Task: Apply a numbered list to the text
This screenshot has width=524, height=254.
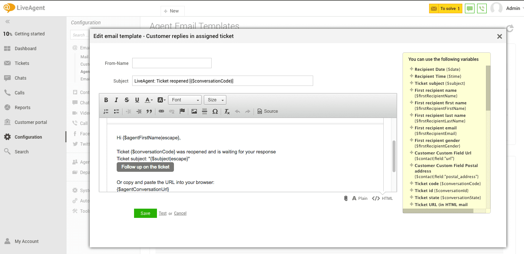Action: pos(106,111)
